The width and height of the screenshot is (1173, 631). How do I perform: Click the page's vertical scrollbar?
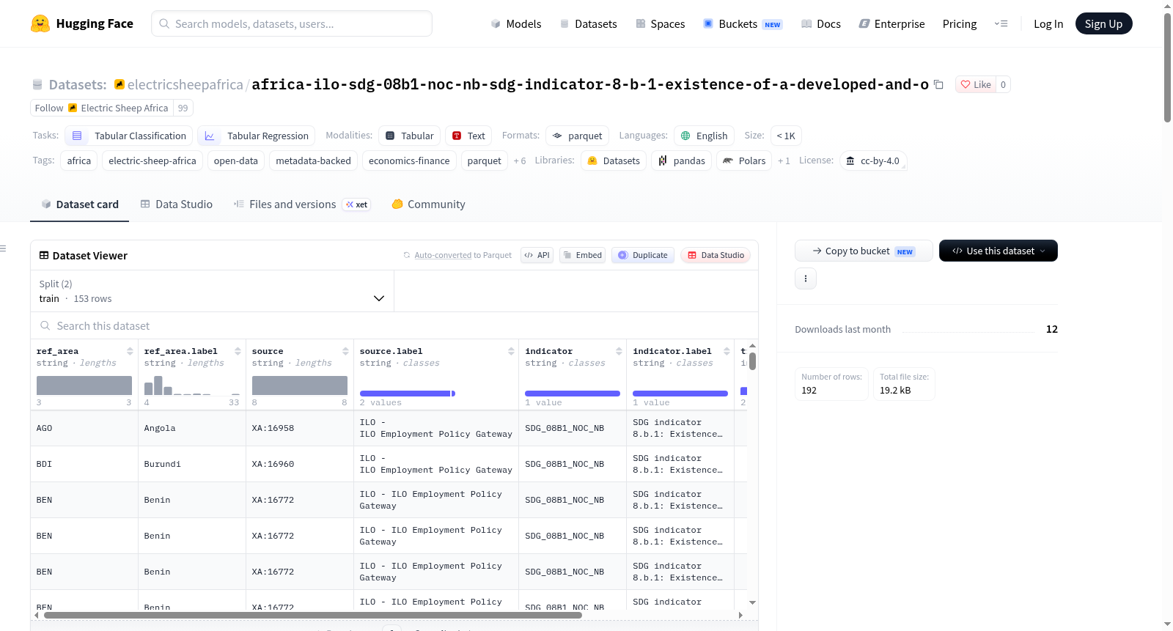click(1168, 67)
